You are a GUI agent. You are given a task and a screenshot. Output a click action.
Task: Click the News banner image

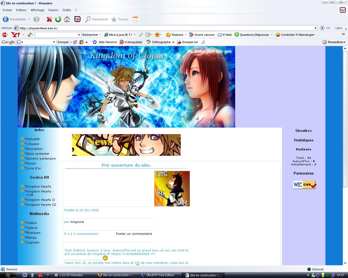click(x=126, y=145)
